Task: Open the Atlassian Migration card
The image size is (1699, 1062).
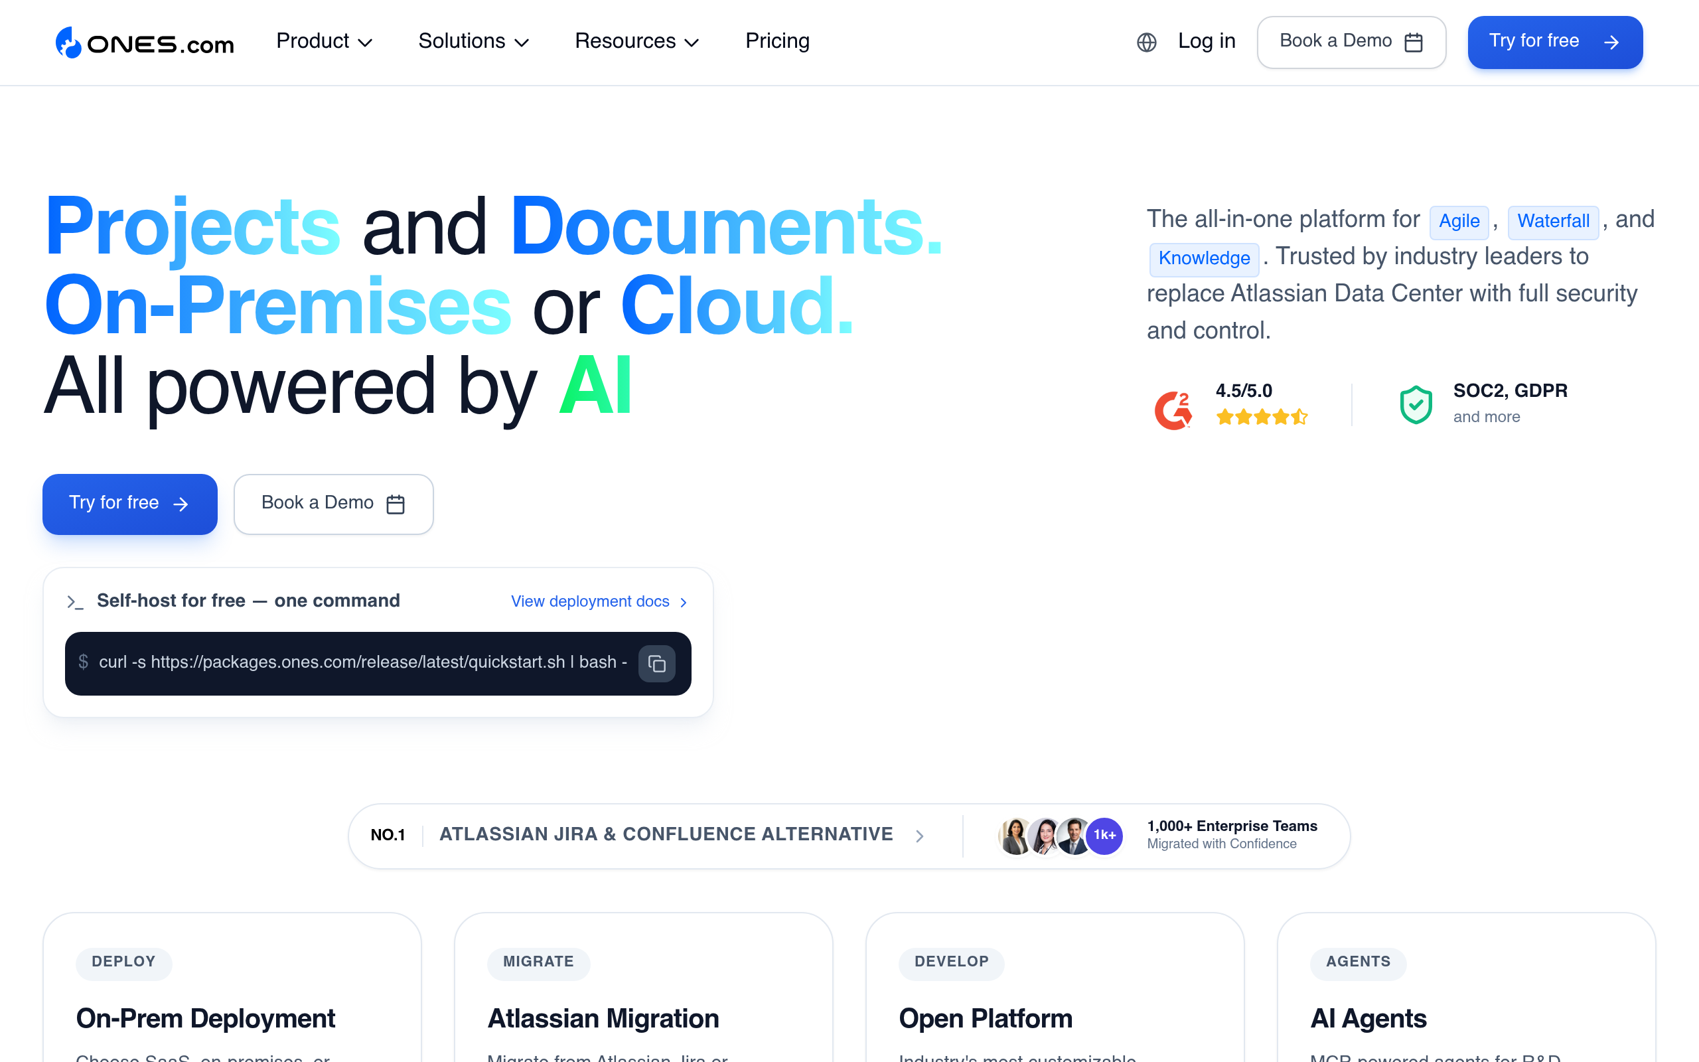Action: coord(643,988)
